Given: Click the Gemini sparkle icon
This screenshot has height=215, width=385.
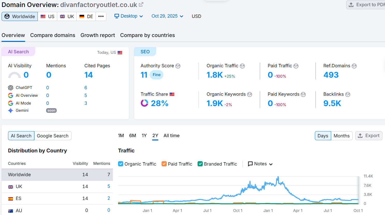Looking at the screenshot, I should [11, 110].
